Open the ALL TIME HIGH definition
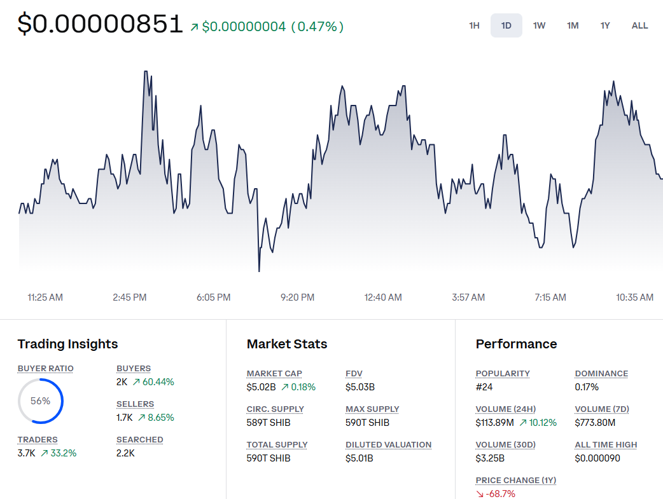 [x=605, y=444]
